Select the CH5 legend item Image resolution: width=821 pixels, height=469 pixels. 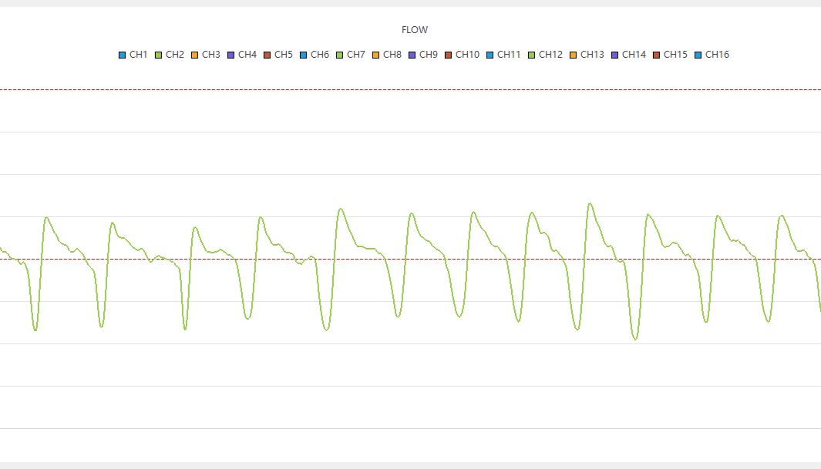click(278, 55)
